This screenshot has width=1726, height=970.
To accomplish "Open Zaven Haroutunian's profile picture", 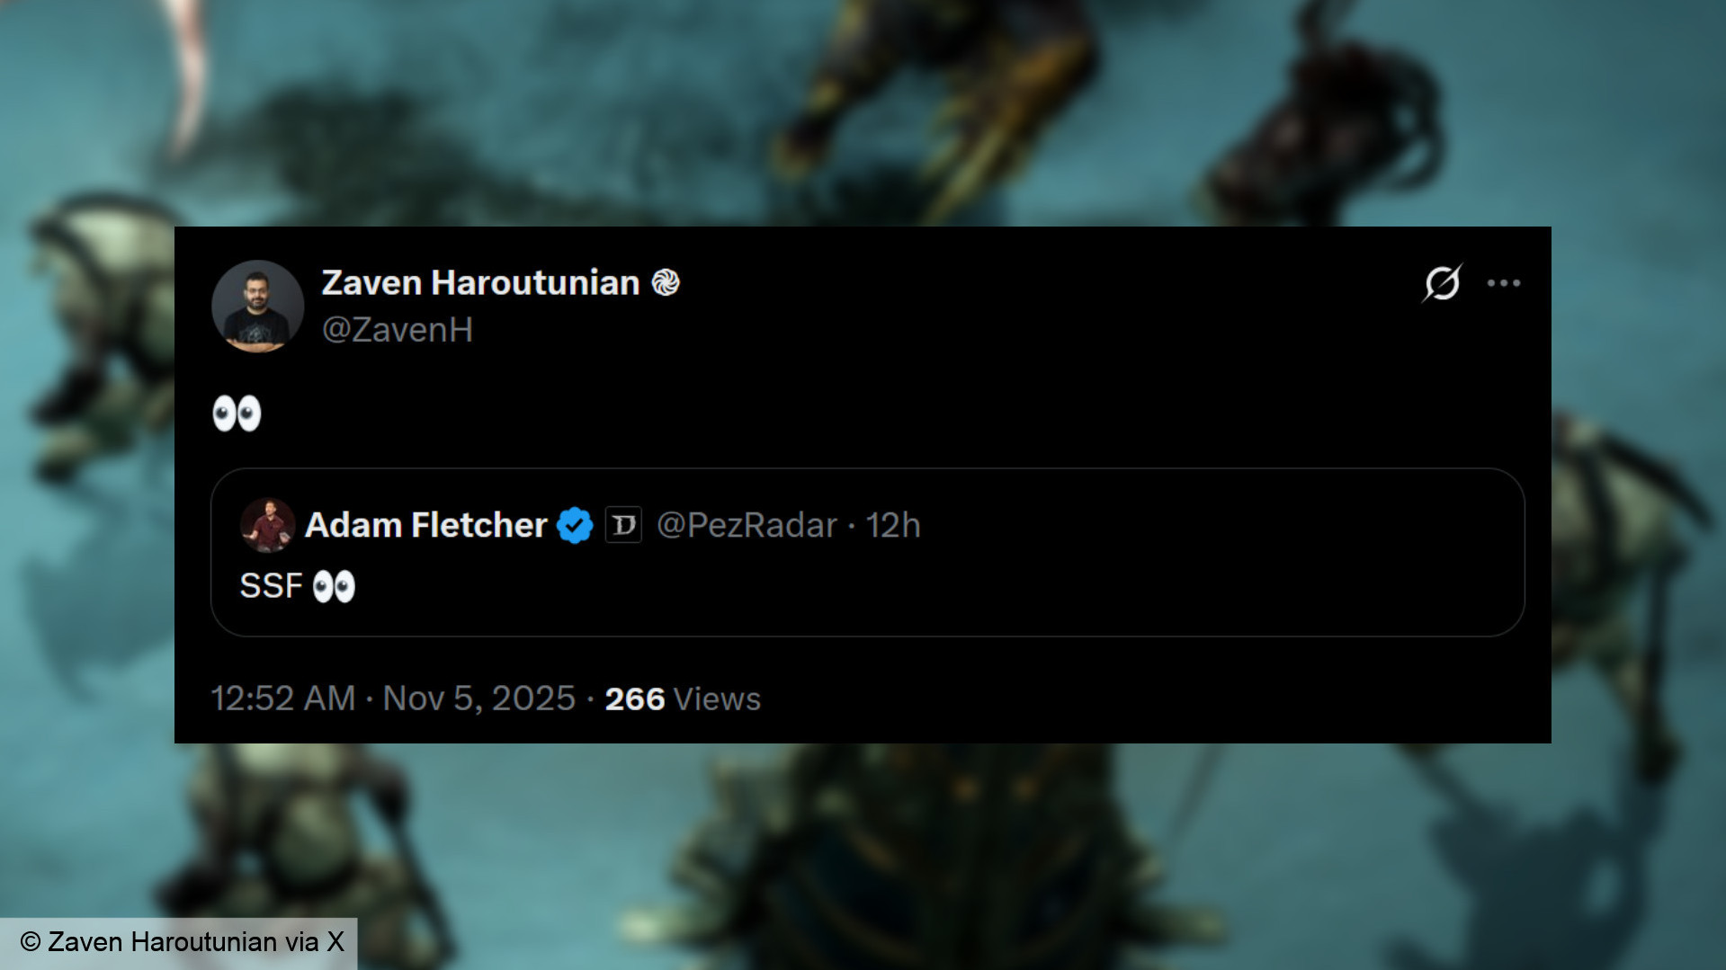I will click(257, 306).
